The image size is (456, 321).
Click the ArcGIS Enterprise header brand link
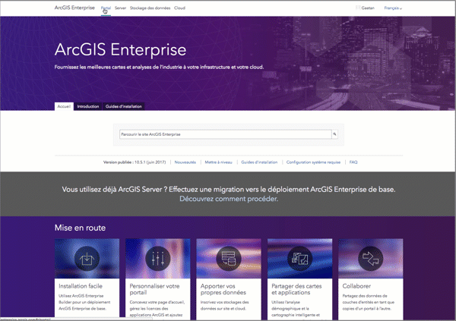[74, 8]
